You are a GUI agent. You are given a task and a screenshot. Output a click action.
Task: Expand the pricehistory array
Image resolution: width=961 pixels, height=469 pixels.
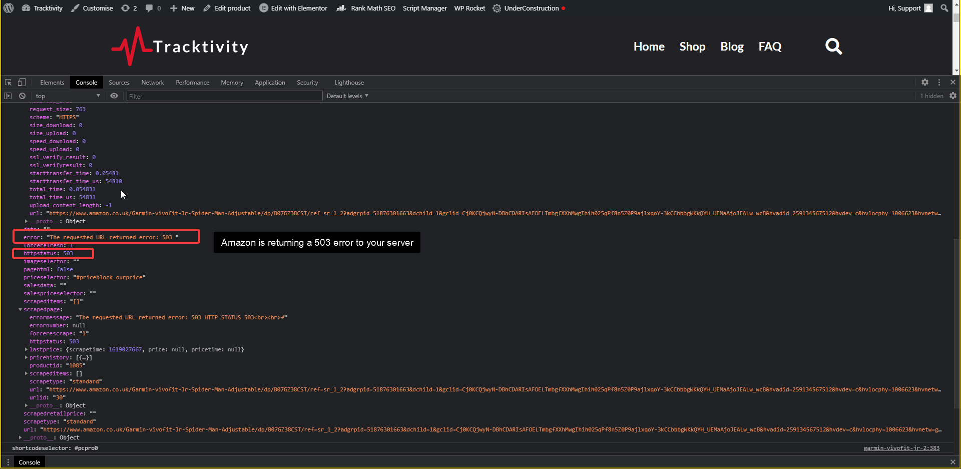tap(26, 357)
